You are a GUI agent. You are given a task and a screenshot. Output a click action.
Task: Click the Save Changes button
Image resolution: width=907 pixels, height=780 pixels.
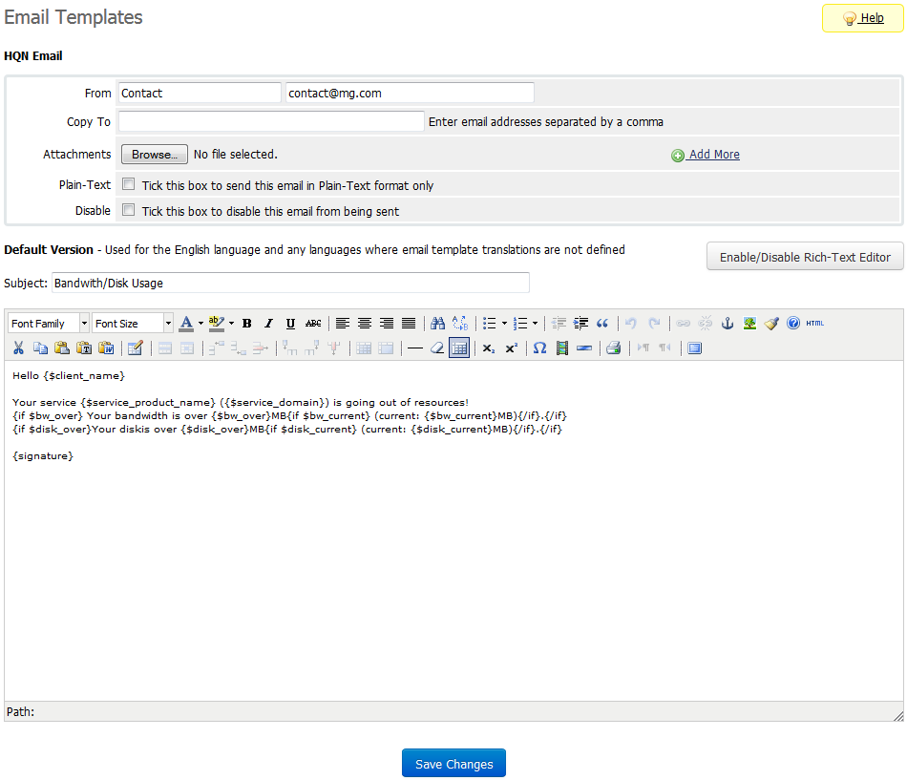click(x=453, y=764)
